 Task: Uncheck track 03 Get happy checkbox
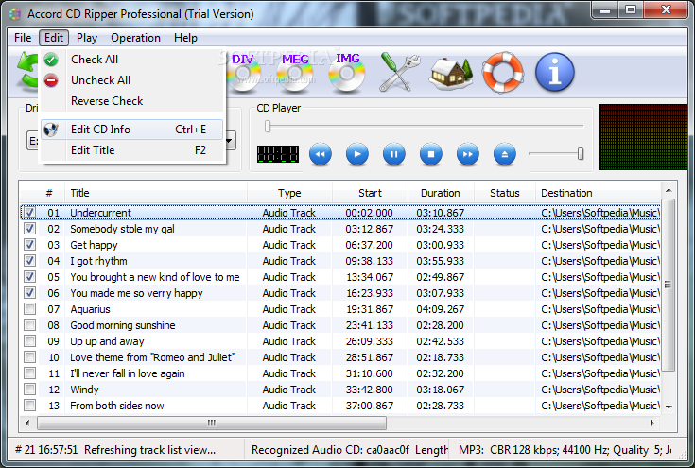pos(29,245)
